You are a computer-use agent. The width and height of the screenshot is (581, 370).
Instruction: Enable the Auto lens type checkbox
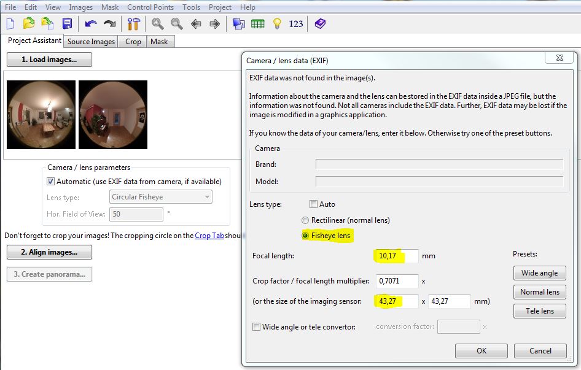pyautogui.click(x=313, y=204)
